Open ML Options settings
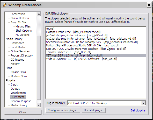This screenshot has height=120, width=153. (23, 35)
